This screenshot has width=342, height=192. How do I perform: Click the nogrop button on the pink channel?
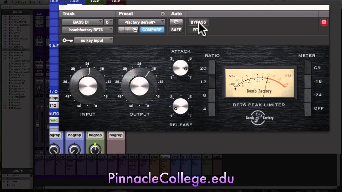point(116,135)
